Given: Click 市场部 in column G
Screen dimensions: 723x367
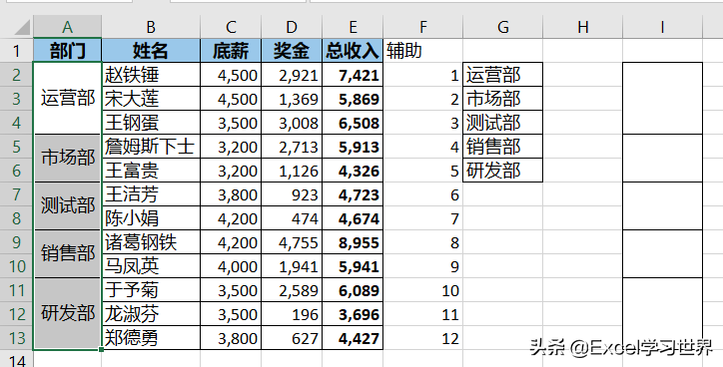Looking at the screenshot, I should click(502, 98).
